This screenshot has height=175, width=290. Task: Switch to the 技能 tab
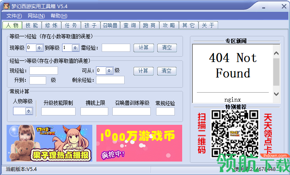(x=32, y=25)
